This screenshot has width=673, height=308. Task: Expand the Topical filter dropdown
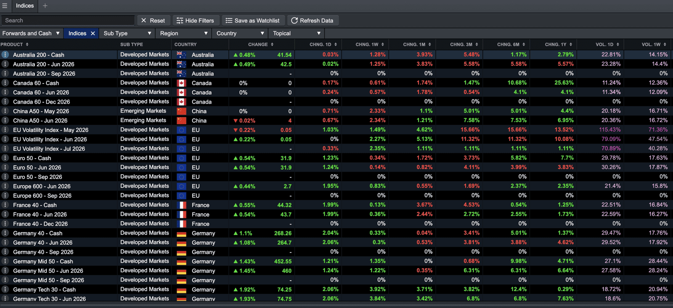coord(297,33)
